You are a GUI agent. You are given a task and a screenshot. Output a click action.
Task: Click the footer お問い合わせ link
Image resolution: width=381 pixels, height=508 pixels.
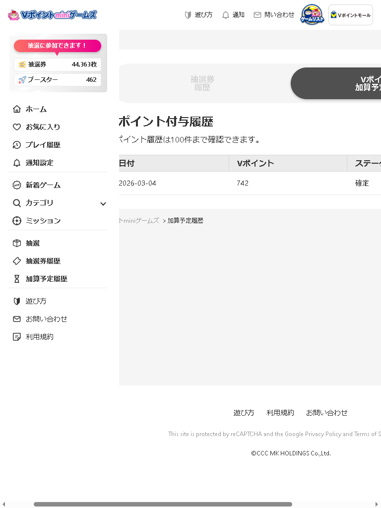(326, 413)
